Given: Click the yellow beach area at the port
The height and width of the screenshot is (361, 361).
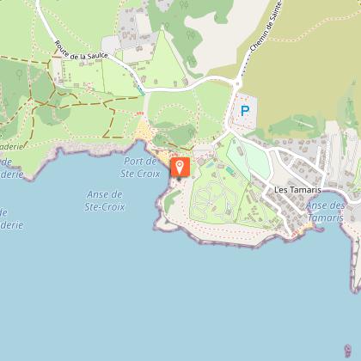Looking at the screenshot, I should pos(145,132).
